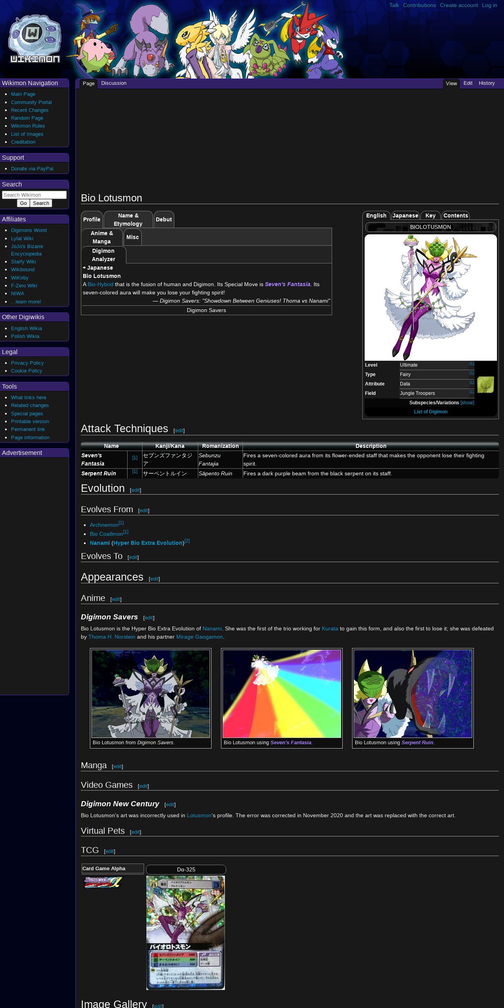Open the Printable version link

point(30,422)
